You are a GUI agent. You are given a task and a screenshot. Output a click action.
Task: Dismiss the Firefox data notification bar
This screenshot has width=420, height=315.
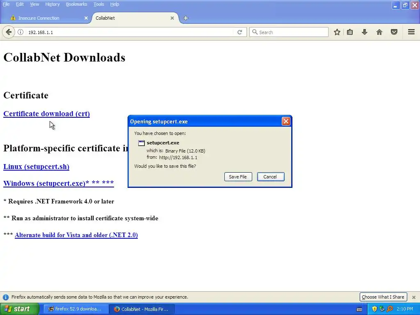tap(414, 297)
